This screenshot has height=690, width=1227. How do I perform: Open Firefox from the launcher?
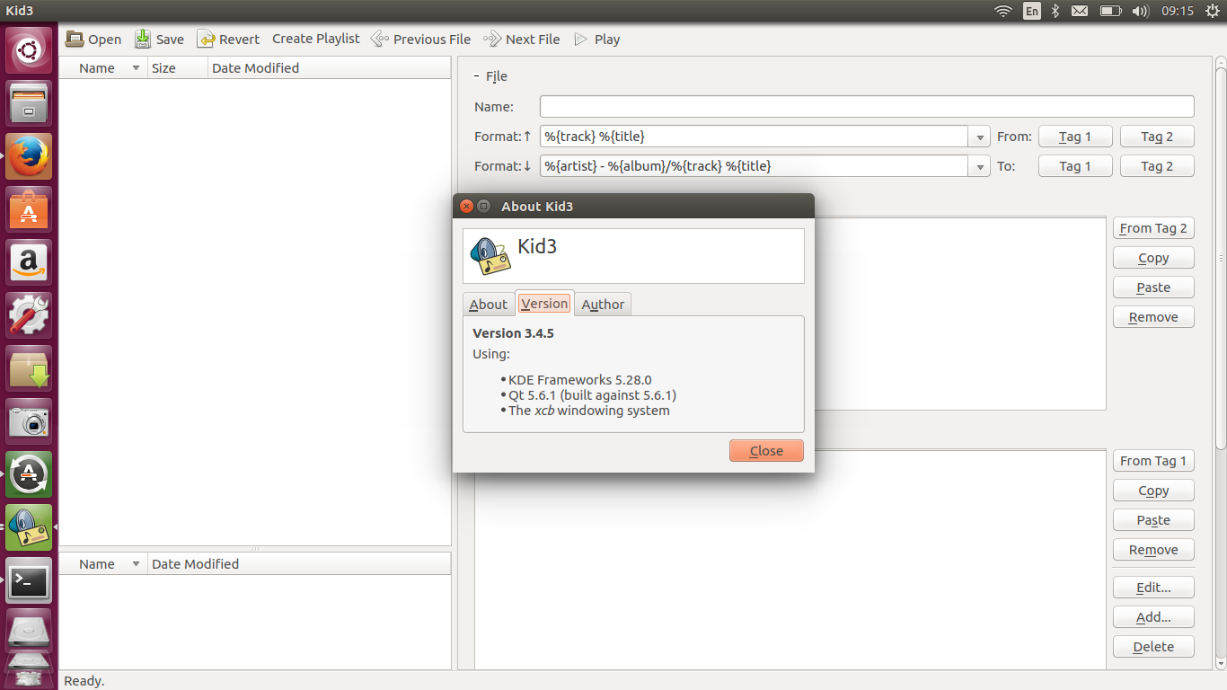tap(29, 156)
